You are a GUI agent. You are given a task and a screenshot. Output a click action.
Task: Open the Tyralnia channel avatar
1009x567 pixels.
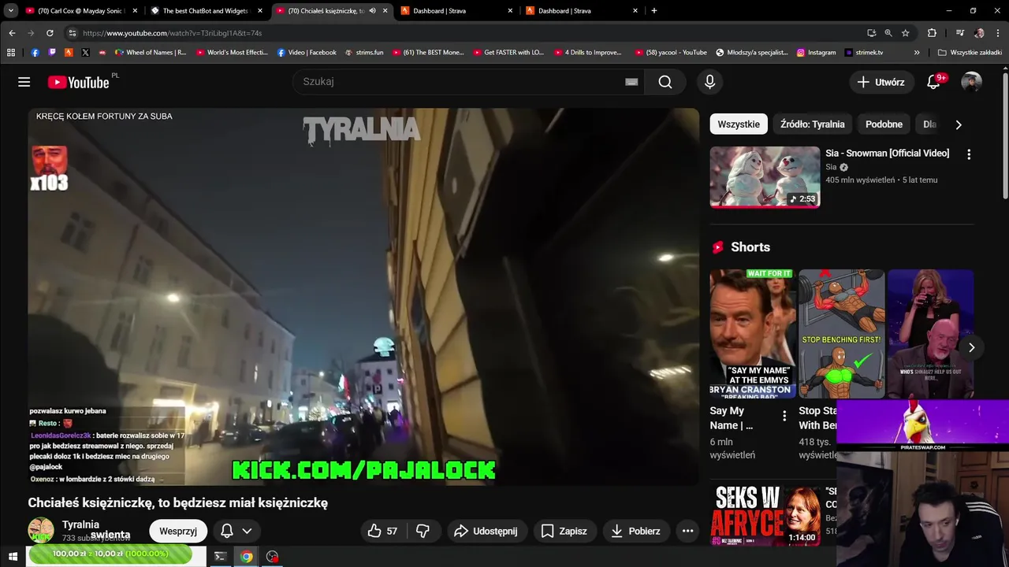41,531
